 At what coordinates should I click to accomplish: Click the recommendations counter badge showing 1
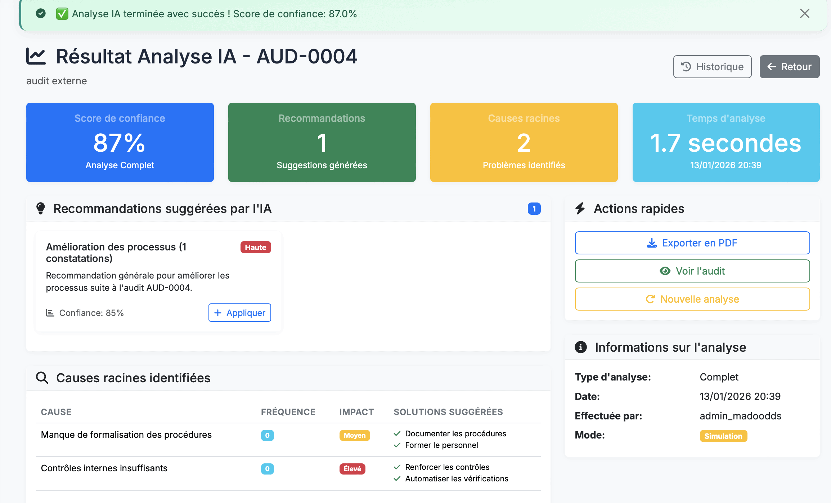click(534, 208)
